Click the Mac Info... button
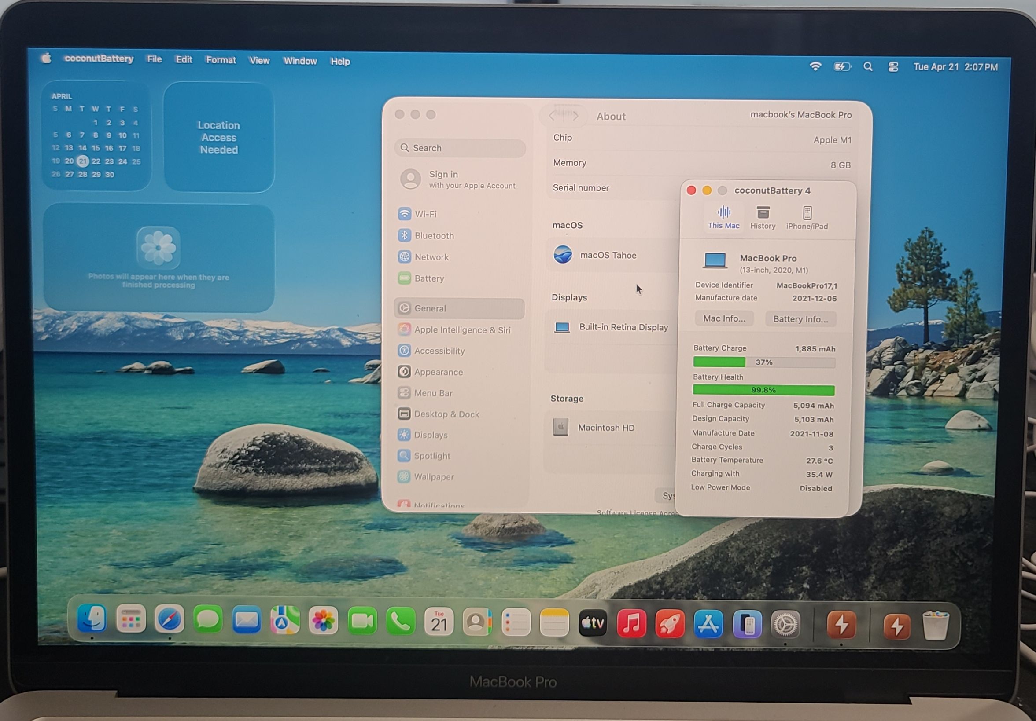Viewport: 1036px width, 721px height. pos(724,318)
